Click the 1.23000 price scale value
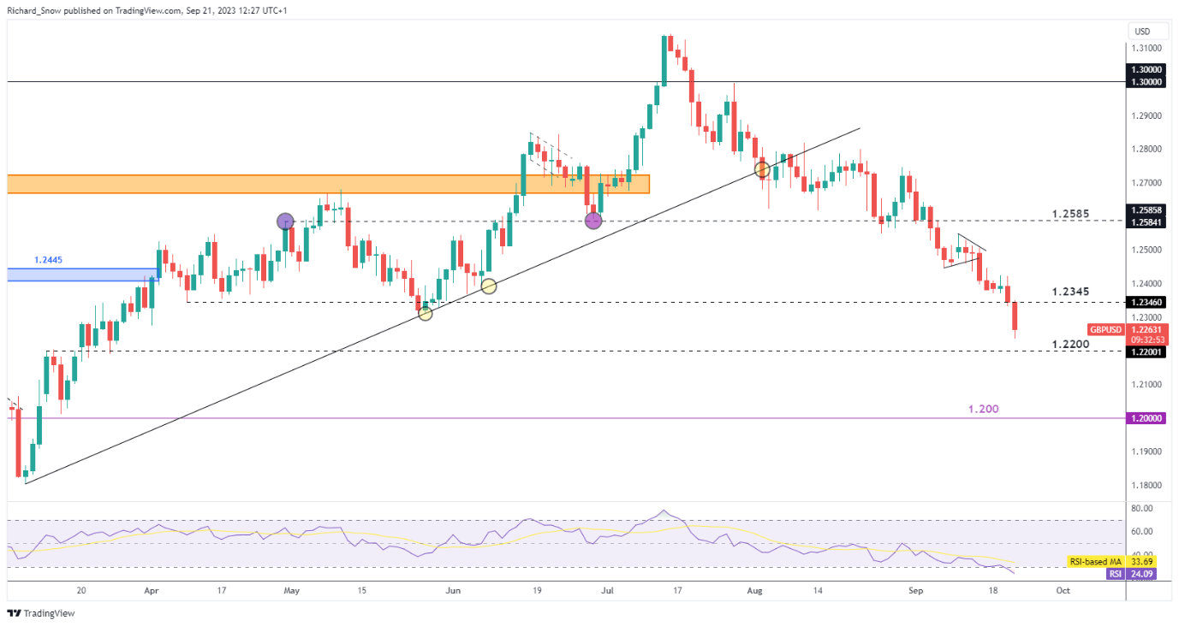The width and height of the screenshot is (1179, 626). tap(1146, 317)
